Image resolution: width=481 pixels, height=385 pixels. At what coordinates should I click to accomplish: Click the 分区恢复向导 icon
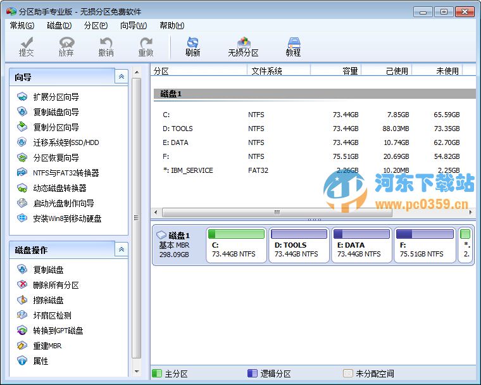[22, 158]
